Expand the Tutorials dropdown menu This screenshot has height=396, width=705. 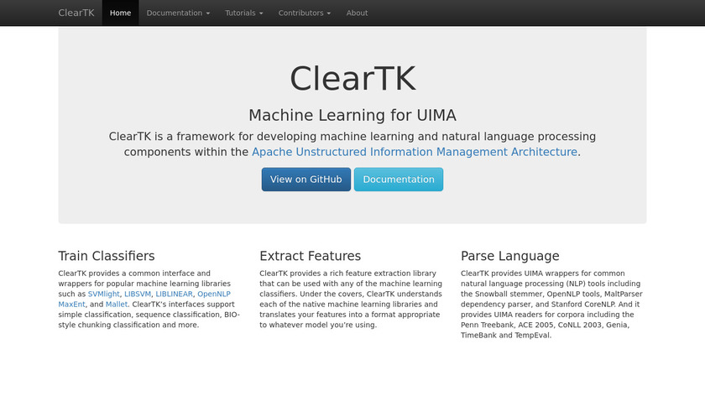pos(243,13)
